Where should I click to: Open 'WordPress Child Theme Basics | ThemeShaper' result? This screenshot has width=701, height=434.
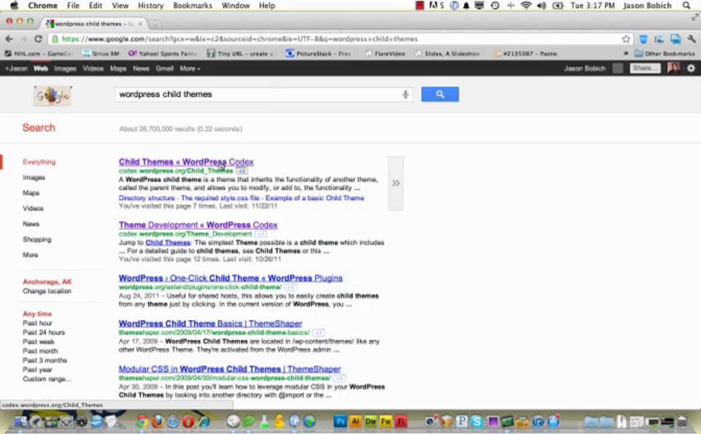tap(210, 324)
